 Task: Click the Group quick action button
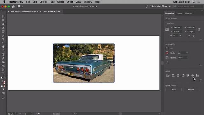[173, 89]
